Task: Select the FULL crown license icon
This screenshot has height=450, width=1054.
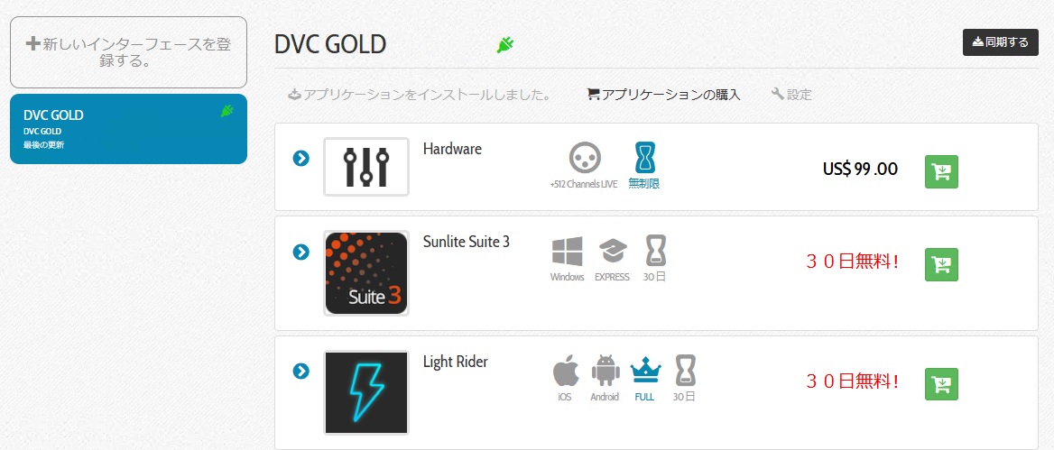Action: 645,371
